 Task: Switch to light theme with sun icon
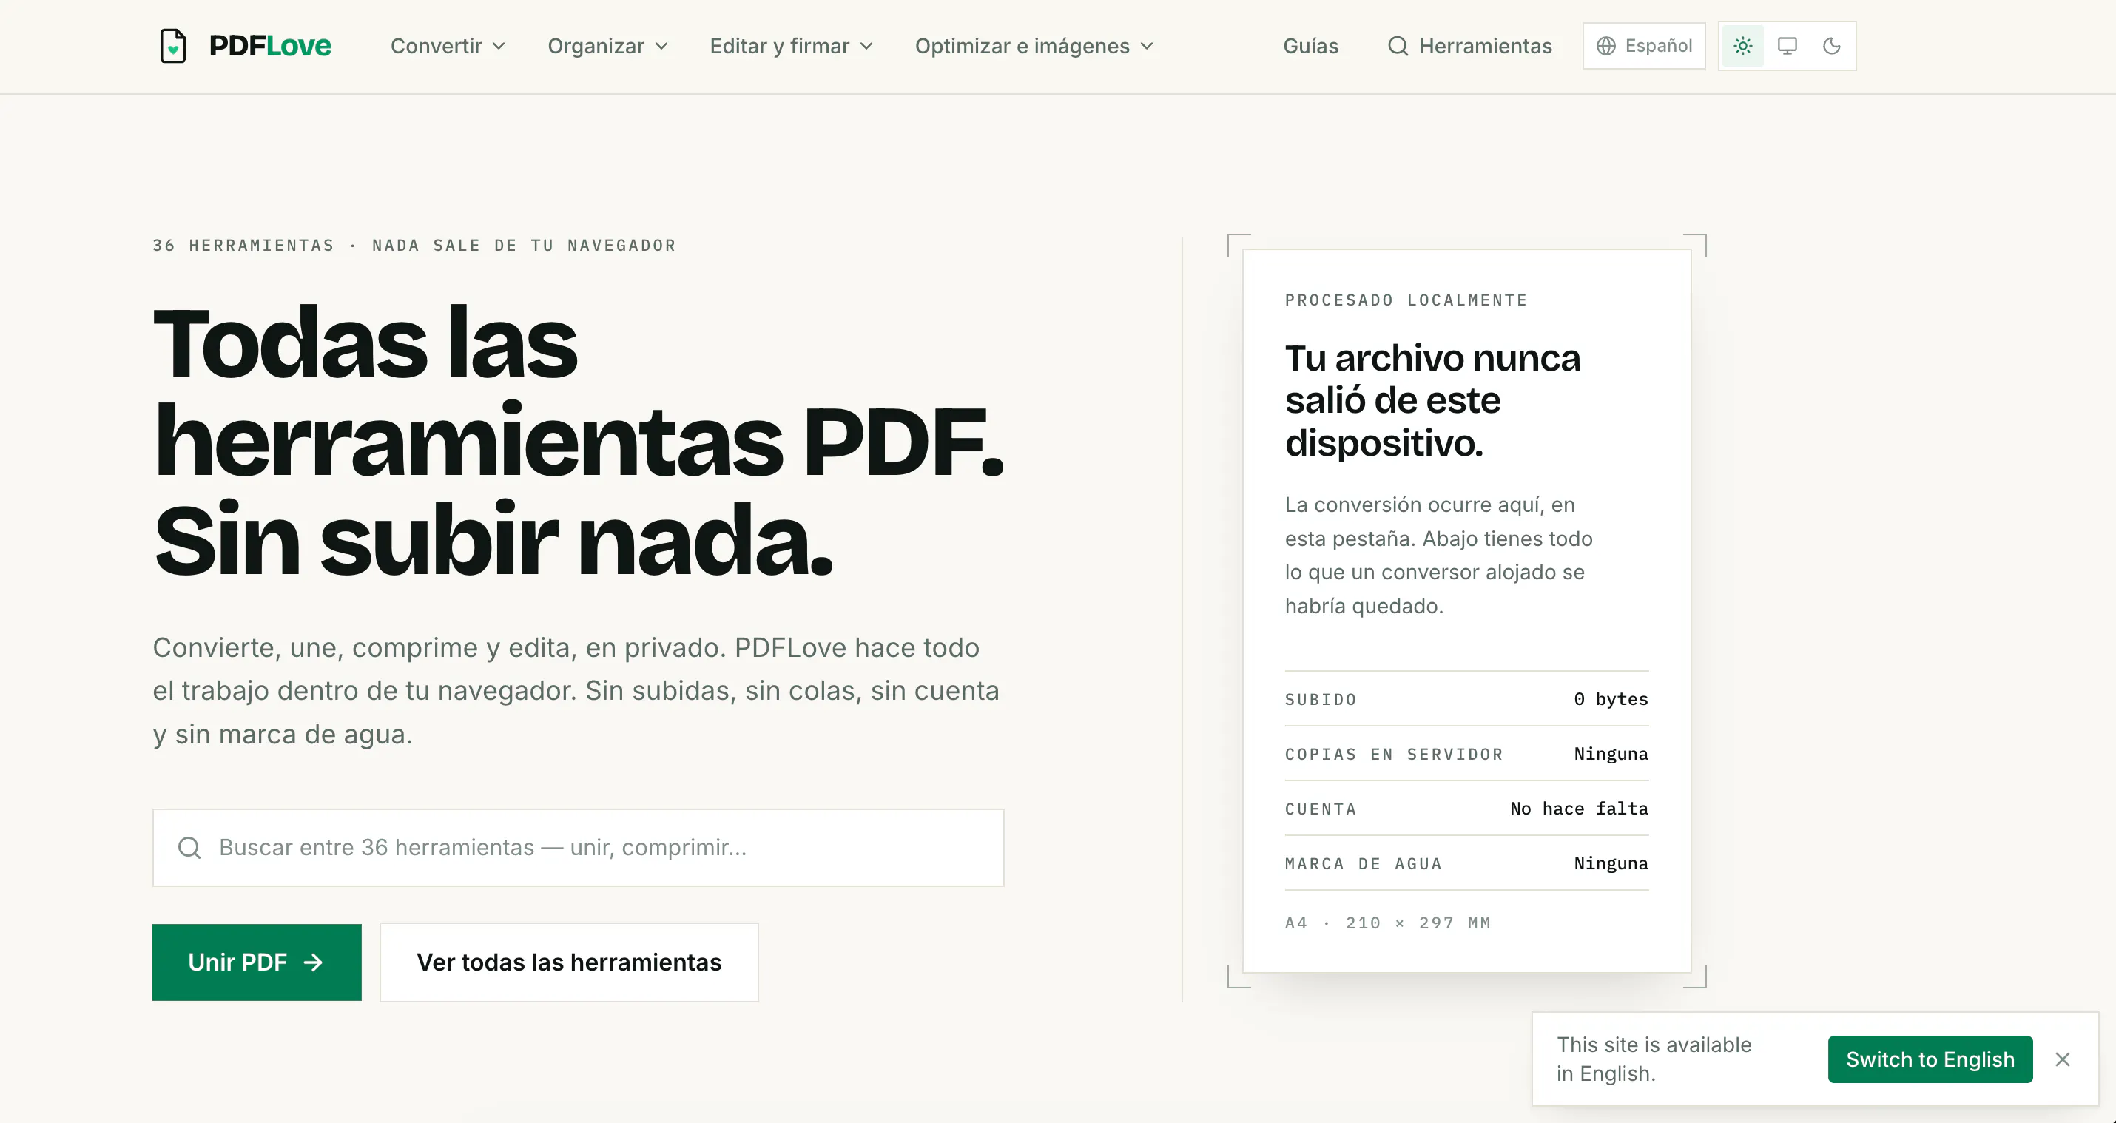1742,46
